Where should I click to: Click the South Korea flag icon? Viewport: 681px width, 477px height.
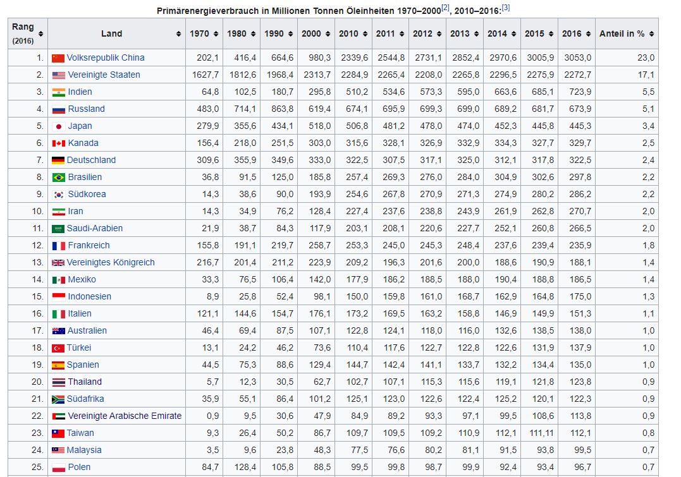pos(59,195)
